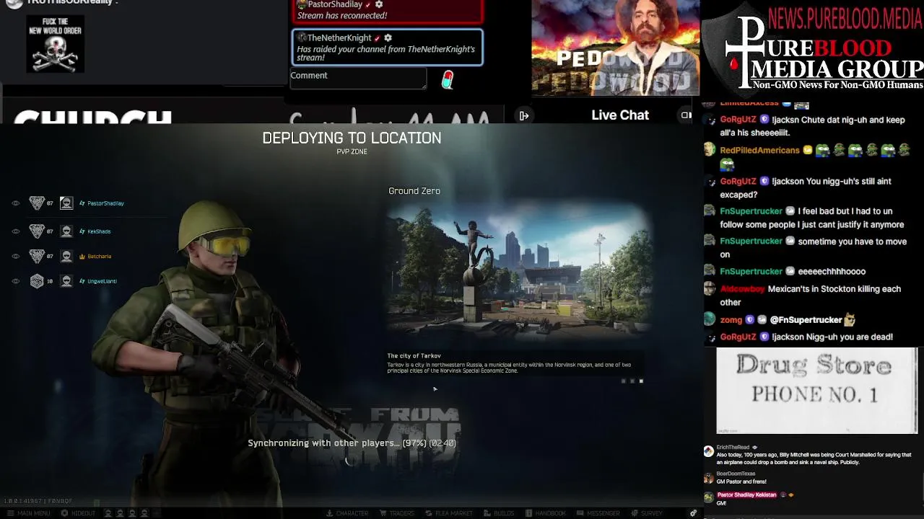Click the New World Order skull image
The image size is (924, 519).
56,45
